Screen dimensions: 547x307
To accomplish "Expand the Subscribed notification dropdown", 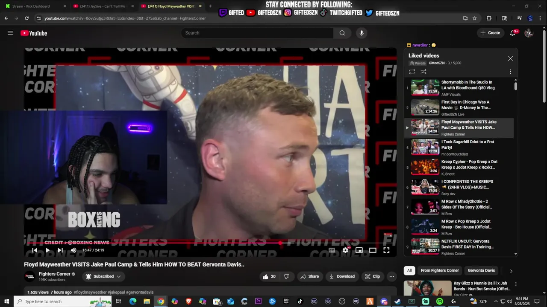I will pyautogui.click(x=103, y=276).
